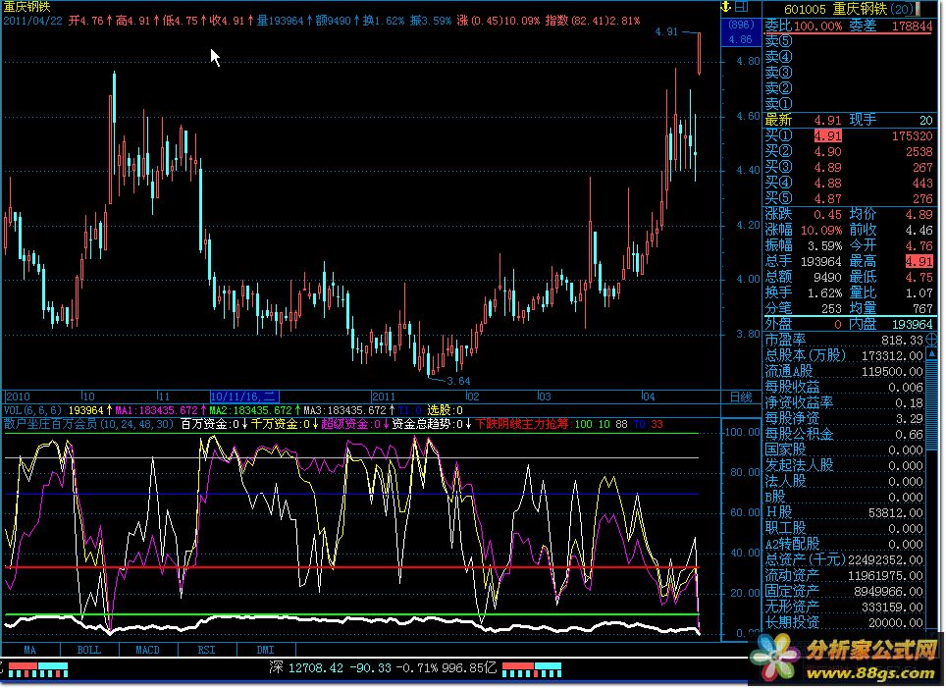
Task: Click the window layout icon beside the anchor
Action: pyautogui.click(x=742, y=7)
